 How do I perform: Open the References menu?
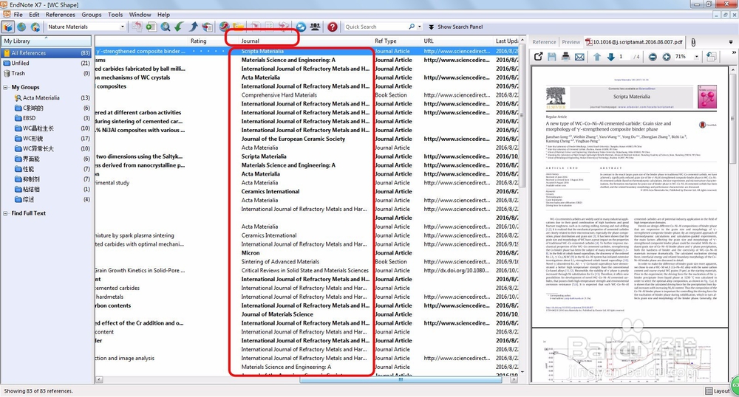[61, 15]
